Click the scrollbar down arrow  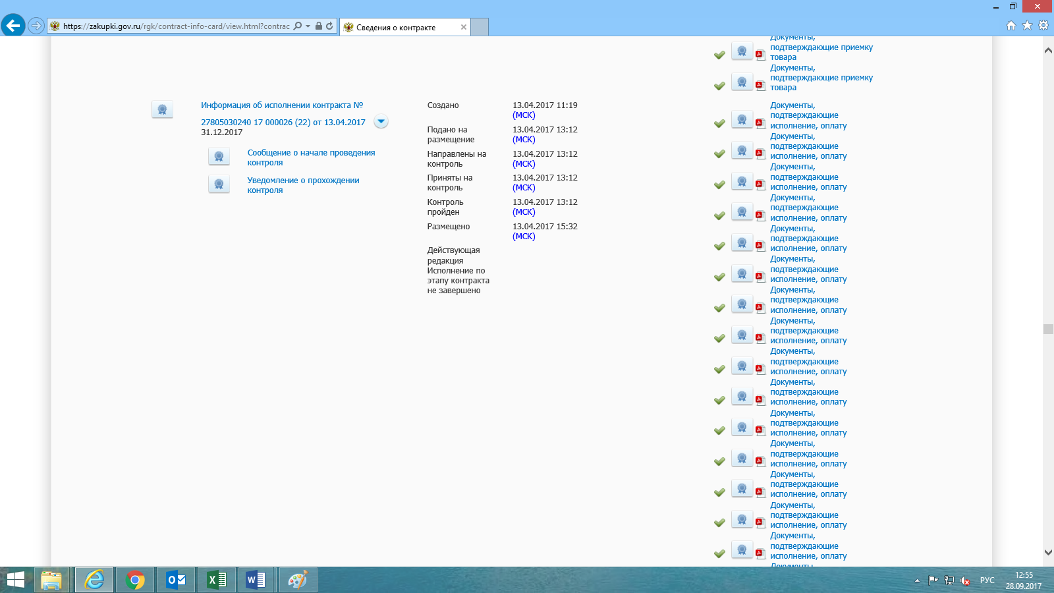[x=1048, y=552]
